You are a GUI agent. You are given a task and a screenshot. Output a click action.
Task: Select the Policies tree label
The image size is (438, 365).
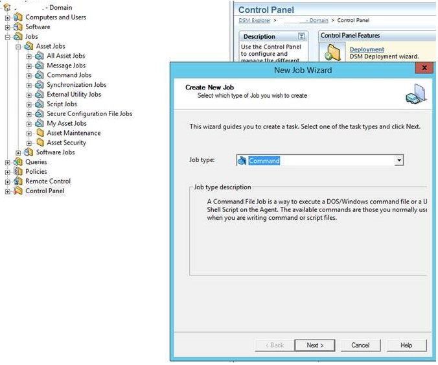click(36, 172)
